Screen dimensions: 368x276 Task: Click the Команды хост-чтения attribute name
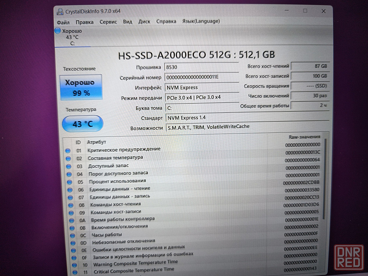click(116, 204)
